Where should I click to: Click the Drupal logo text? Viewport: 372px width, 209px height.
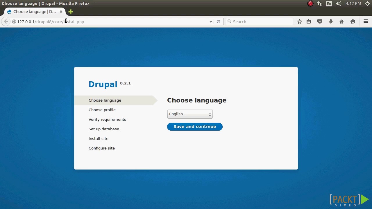pos(103,84)
